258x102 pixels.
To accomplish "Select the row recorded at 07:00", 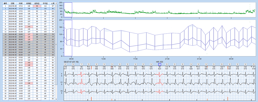I will click(x=29, y=57).
